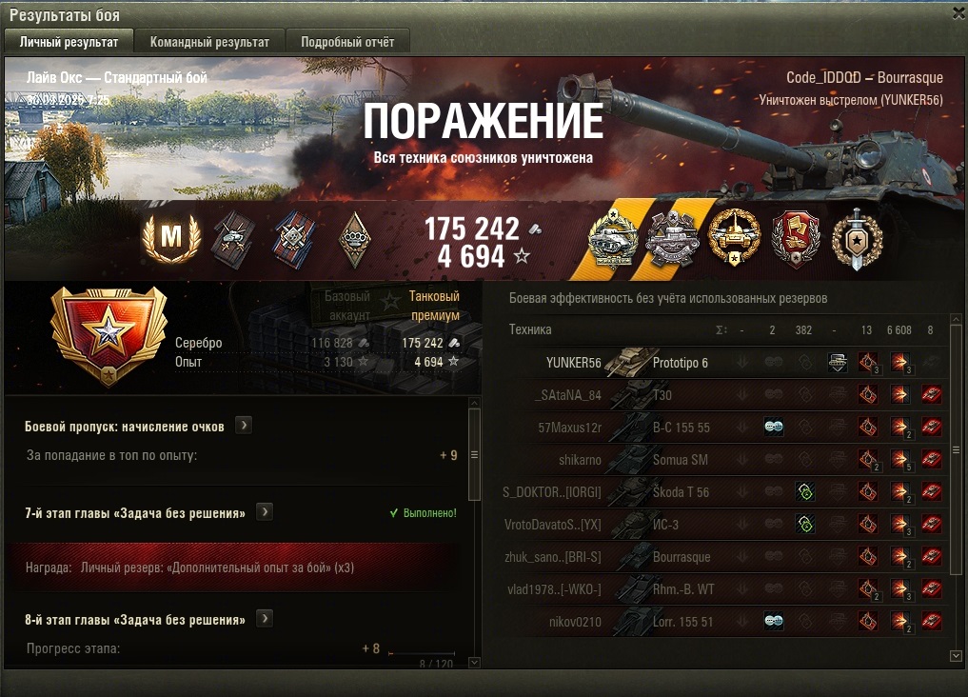Click the large red star rank emblem
Image resolution: width=968 pixels, height=697 pixels.
coord(109,336)
